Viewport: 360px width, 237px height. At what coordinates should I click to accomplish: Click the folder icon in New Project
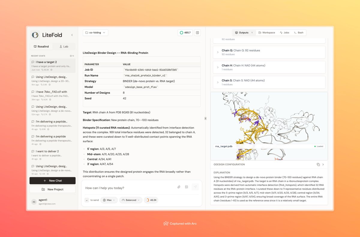click(43, 189)
